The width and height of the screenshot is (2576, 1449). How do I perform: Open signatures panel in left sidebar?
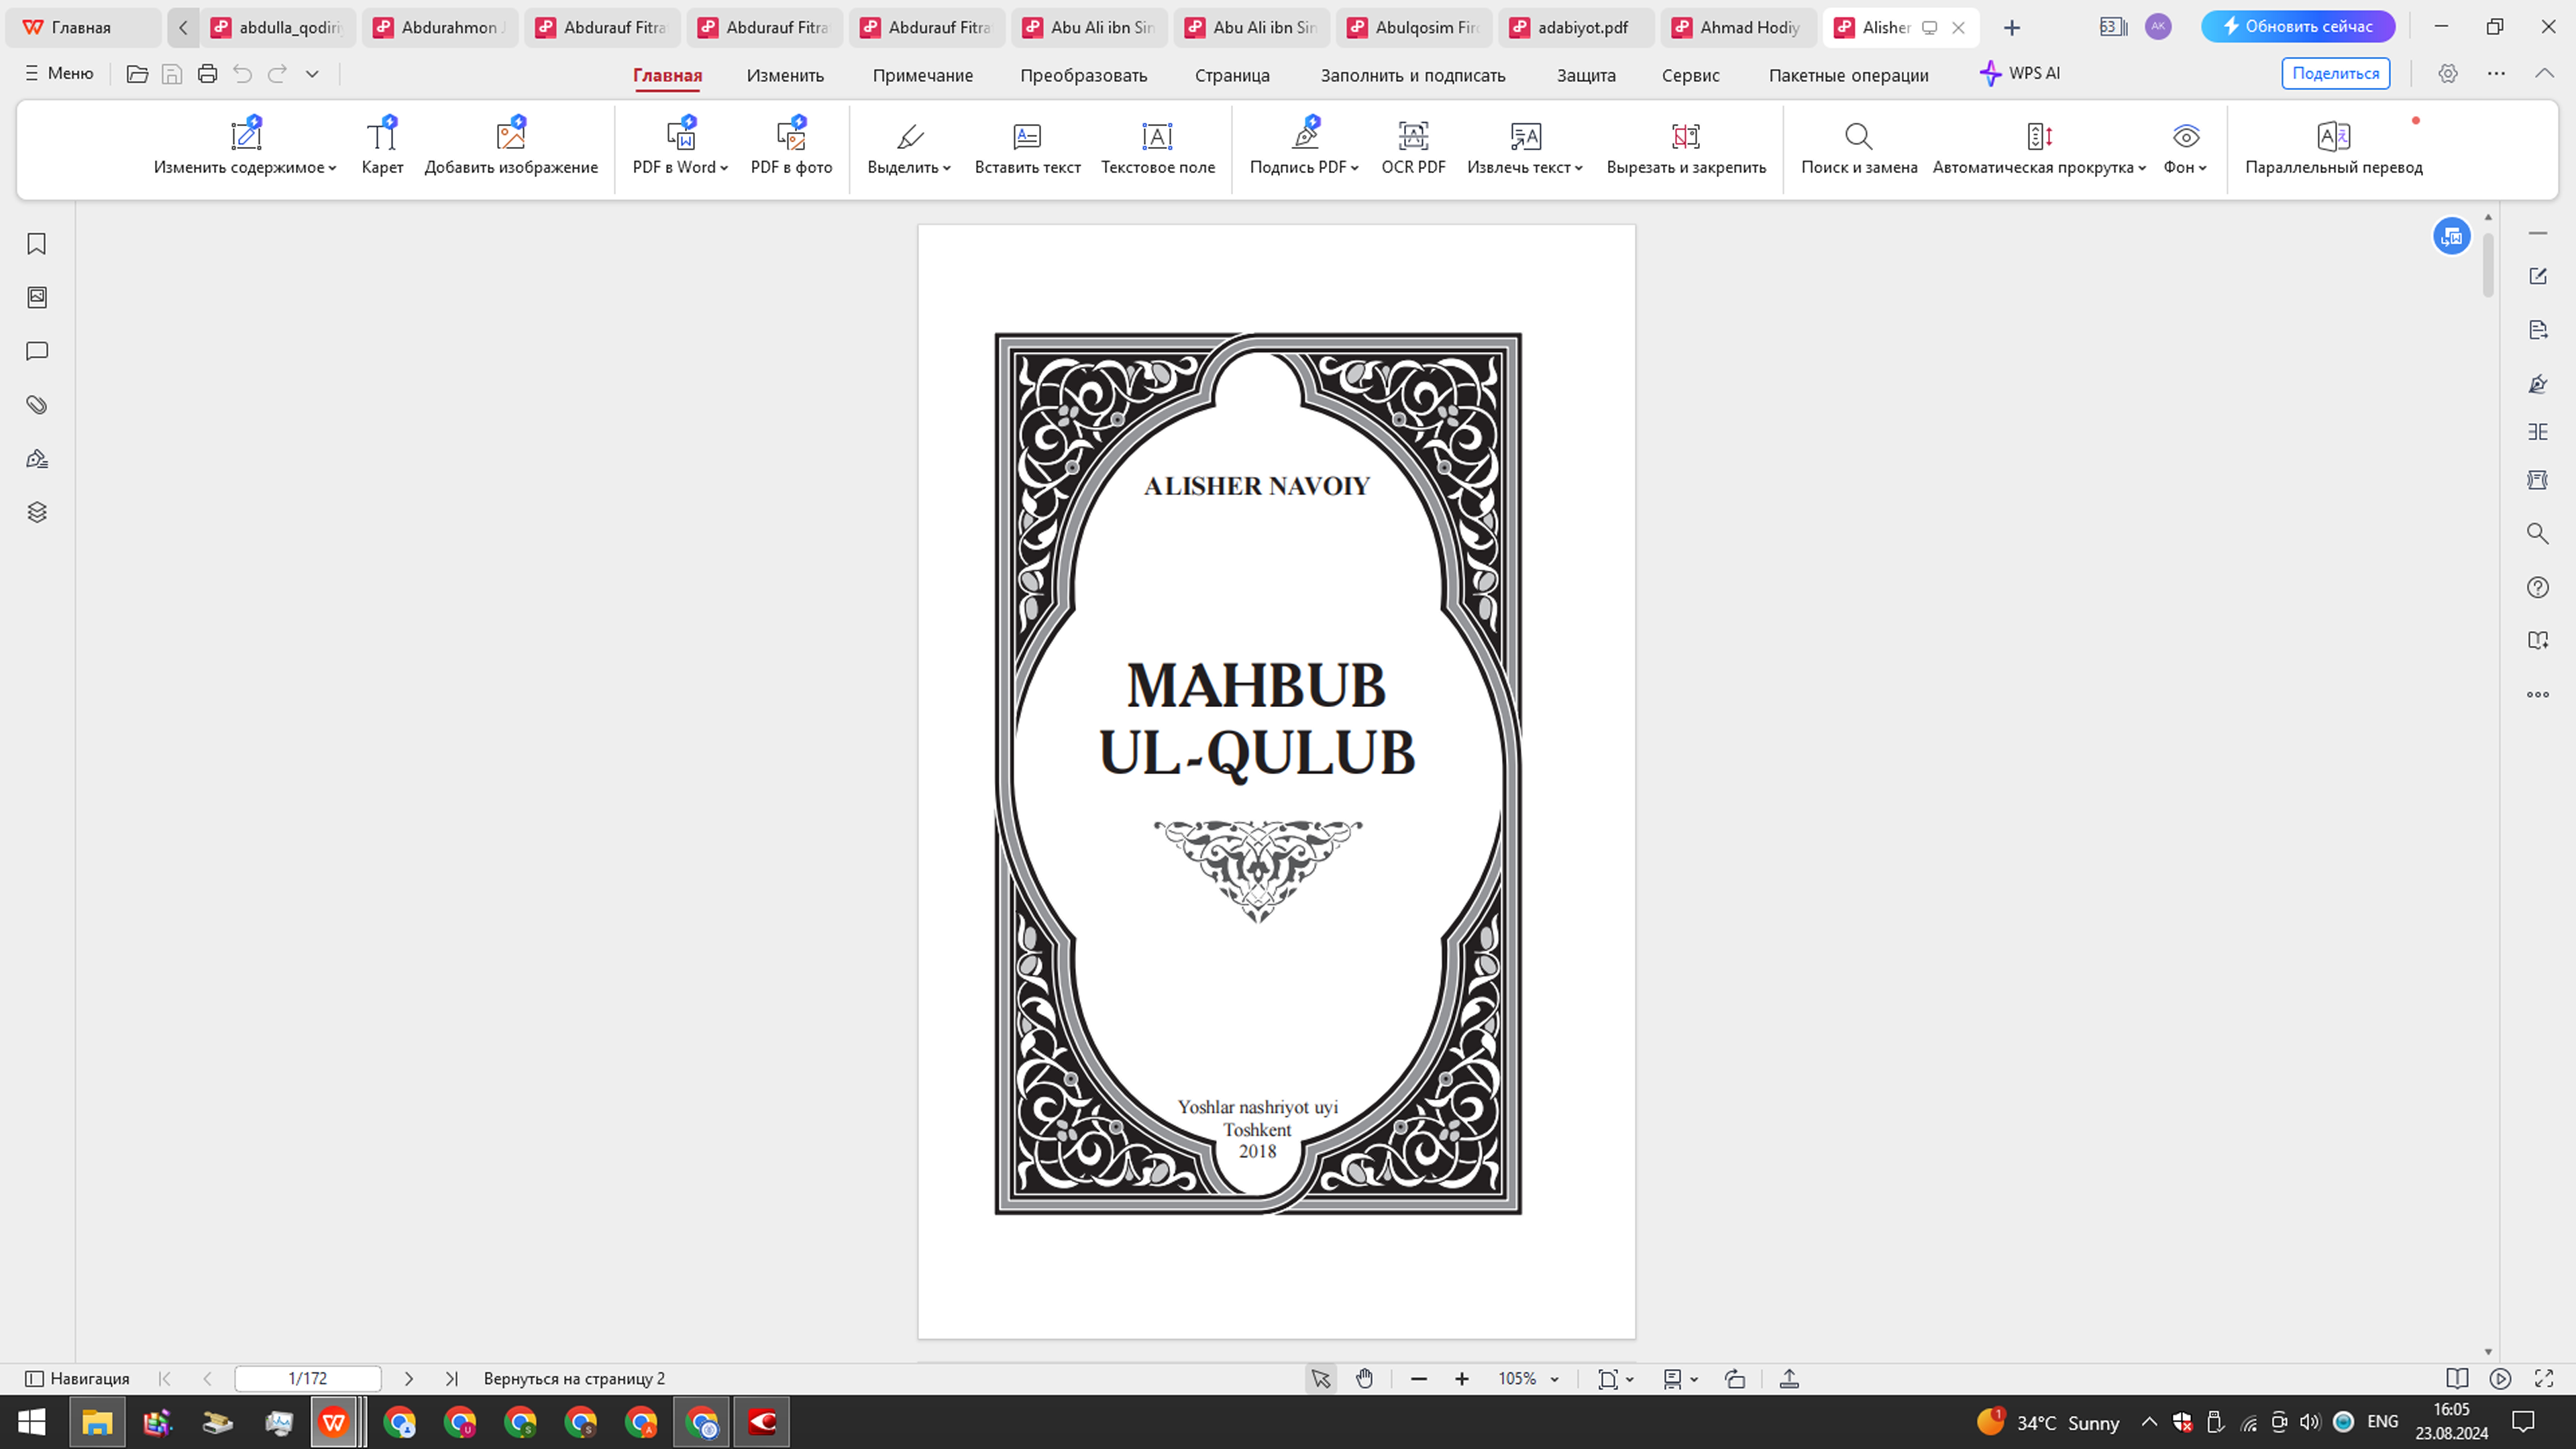(x=37, y=459)
